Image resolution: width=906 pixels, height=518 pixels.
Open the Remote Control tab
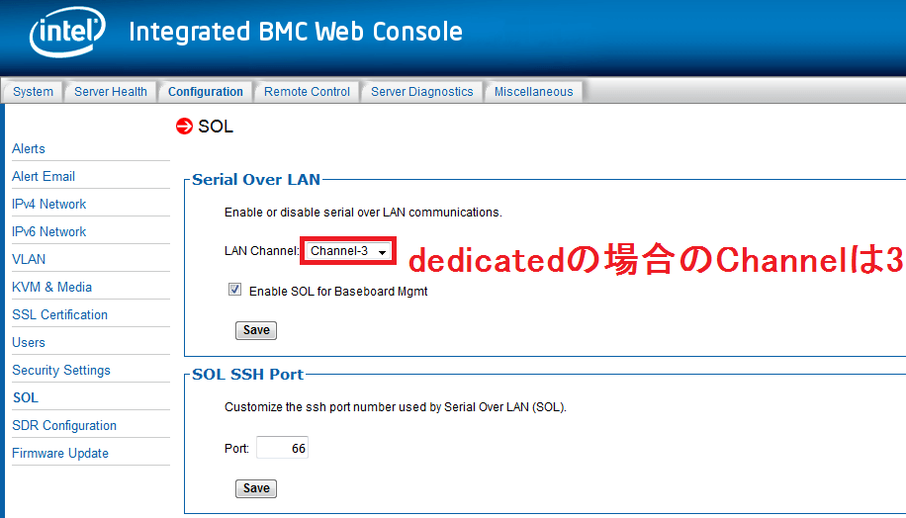point(307,92)
